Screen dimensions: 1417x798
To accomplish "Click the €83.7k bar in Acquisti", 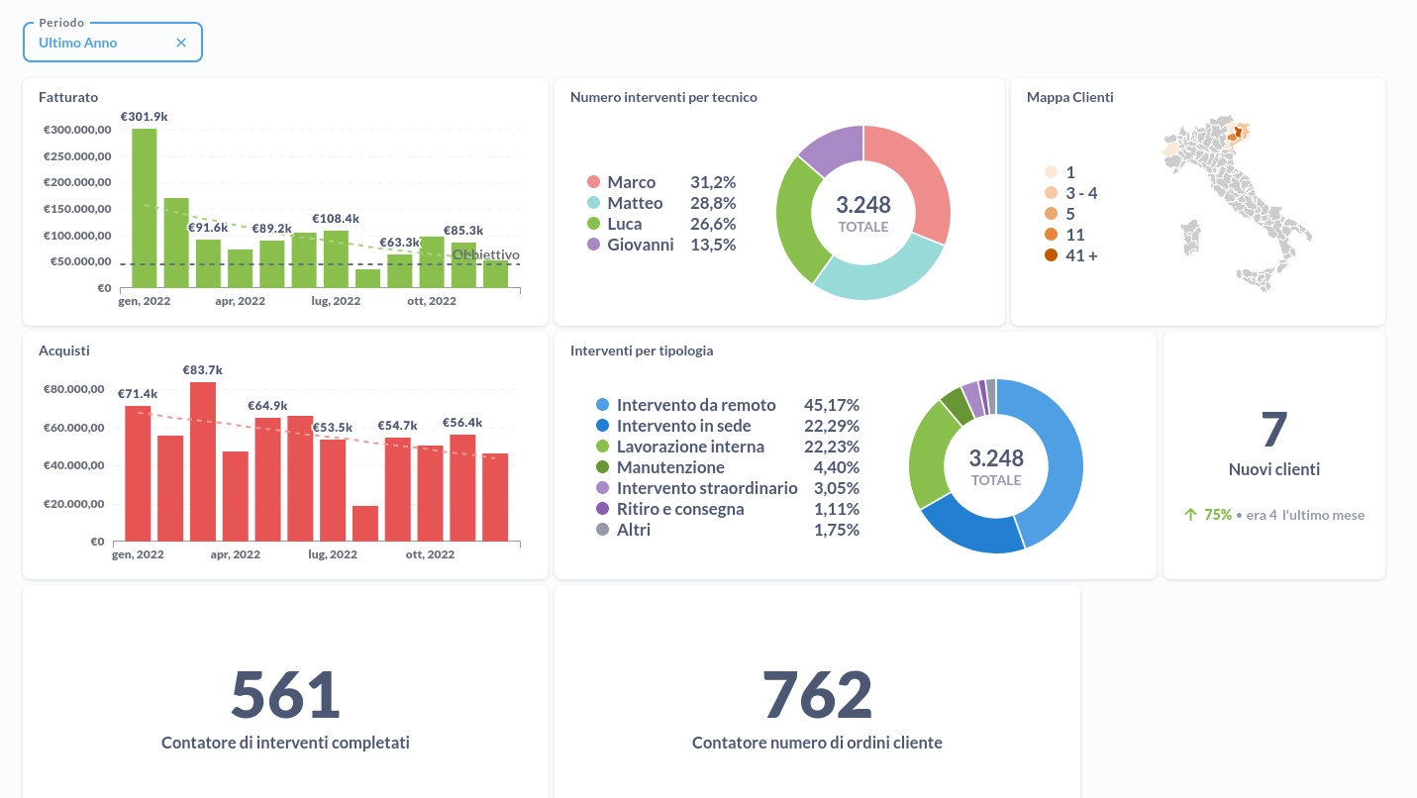I will 203,461.
